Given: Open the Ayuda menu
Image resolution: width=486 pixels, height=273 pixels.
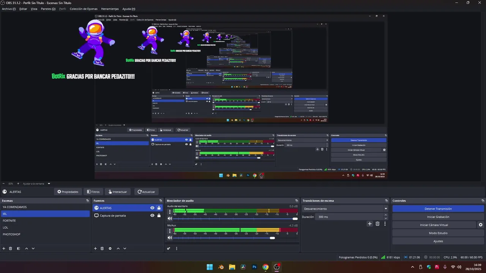Looking at the screenshot, I should tap(129, 9).
